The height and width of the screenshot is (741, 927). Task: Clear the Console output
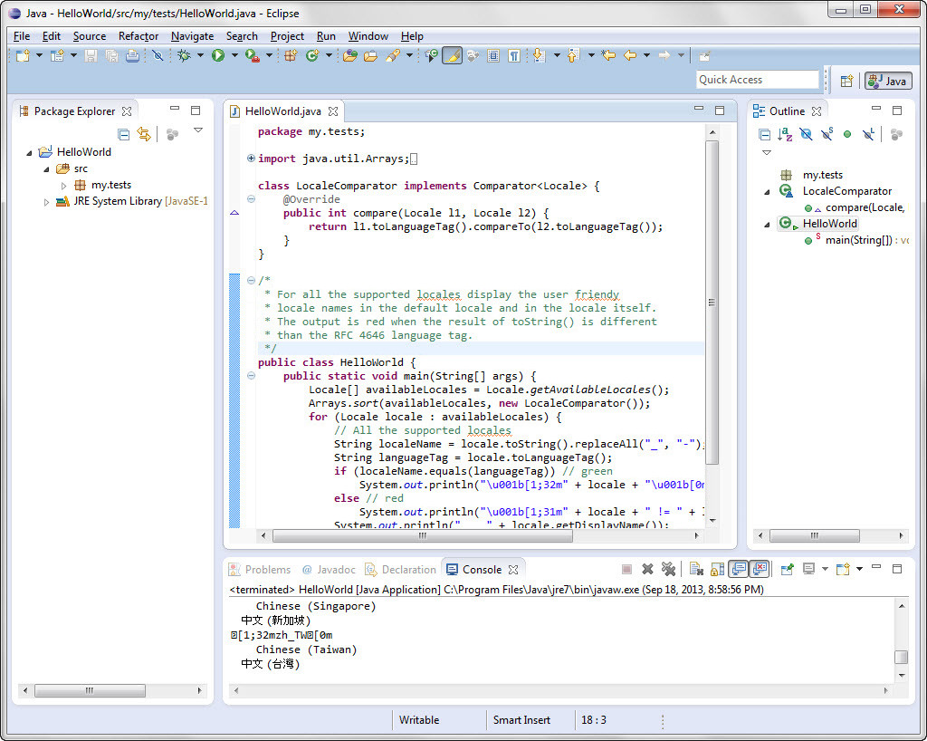tap(694, 568)
